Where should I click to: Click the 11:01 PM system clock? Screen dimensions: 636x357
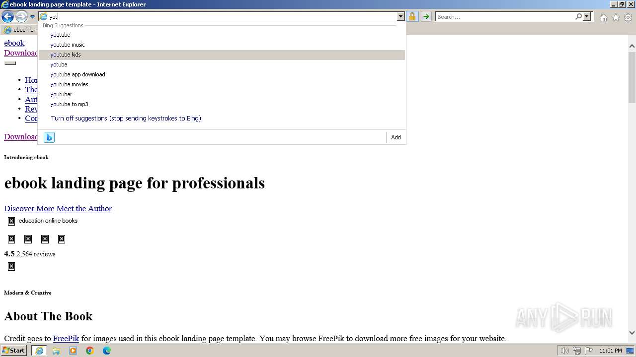click(x=611, y=351)
